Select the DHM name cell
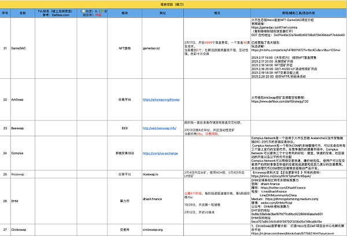Image resolution: width=347 pixels, height=236 pixels. (19, 200)
